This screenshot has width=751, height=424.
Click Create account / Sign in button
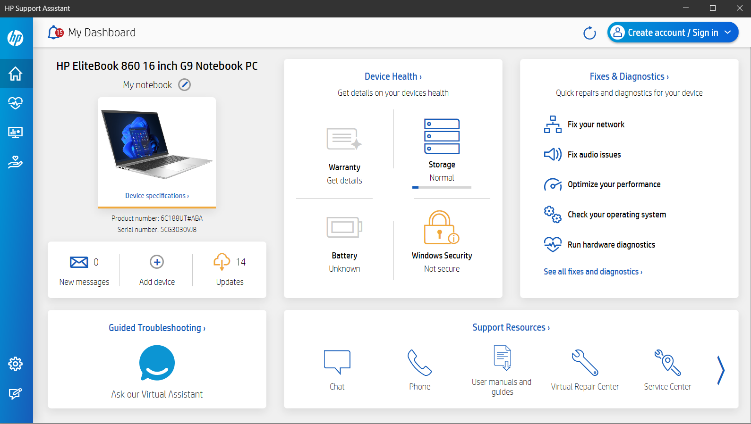tap(673, 33)
